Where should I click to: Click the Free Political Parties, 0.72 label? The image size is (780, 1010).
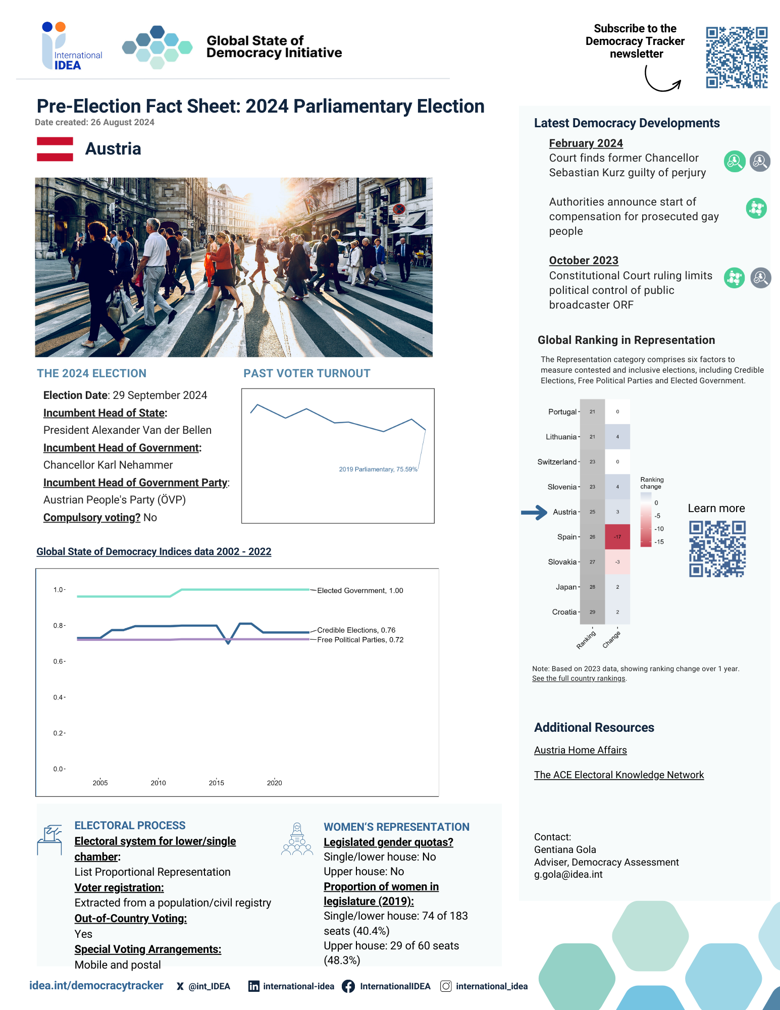[x=360, y=640]
